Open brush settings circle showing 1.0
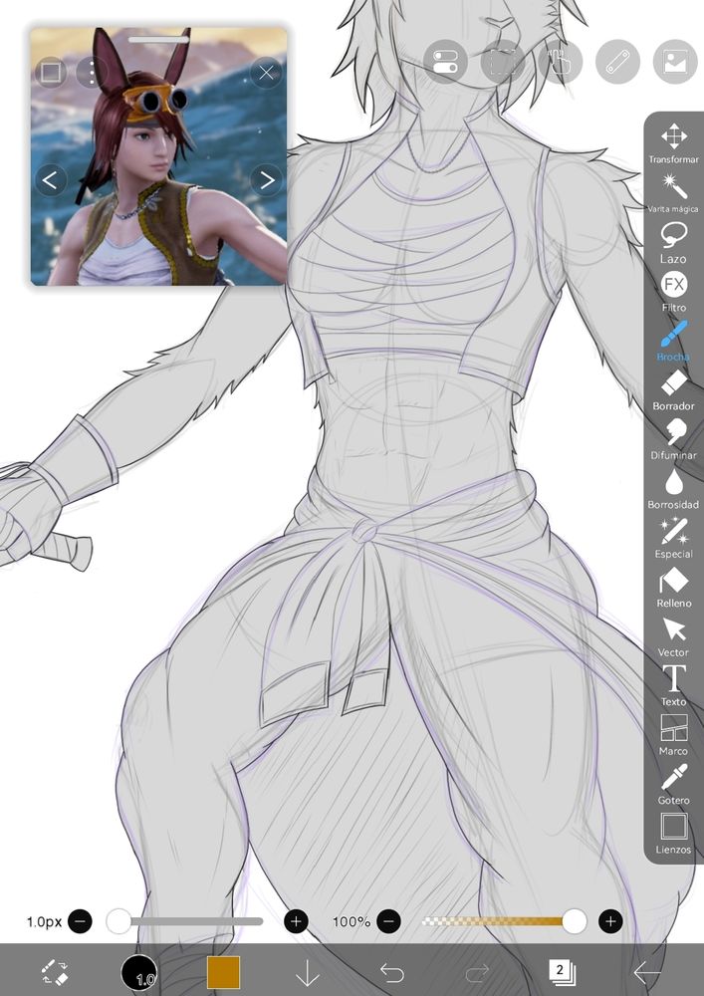 point(139,972)
